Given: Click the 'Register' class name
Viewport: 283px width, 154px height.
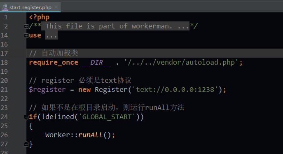Looking at the screenshot, I should pos(111,90).
